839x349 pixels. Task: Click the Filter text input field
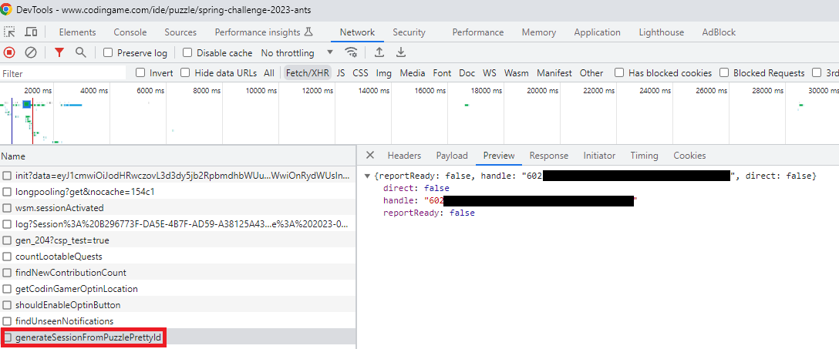(62, 73)
